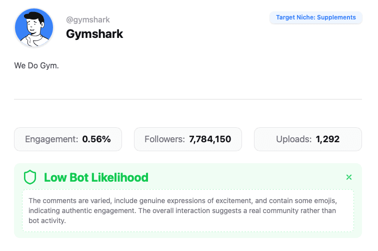Click the Low Bot Likelihood heading

(96, 178)
